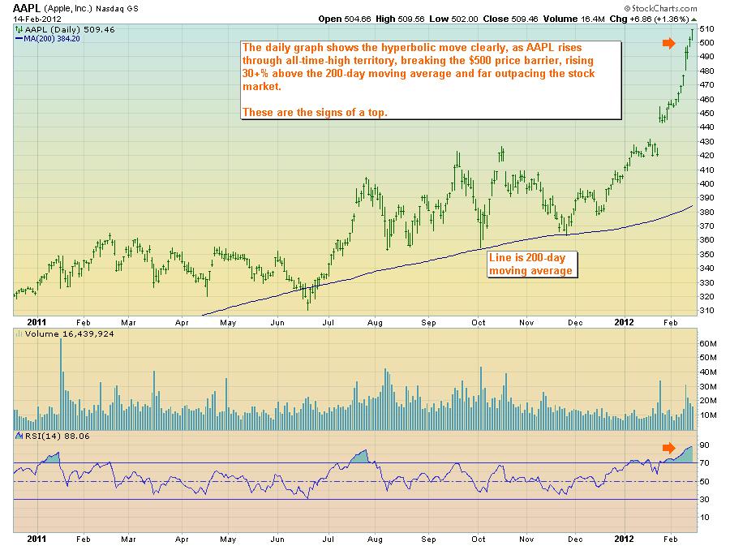Click the 2012 label under the price chart
Screen dimensions: 730x546
pos(624,322)
